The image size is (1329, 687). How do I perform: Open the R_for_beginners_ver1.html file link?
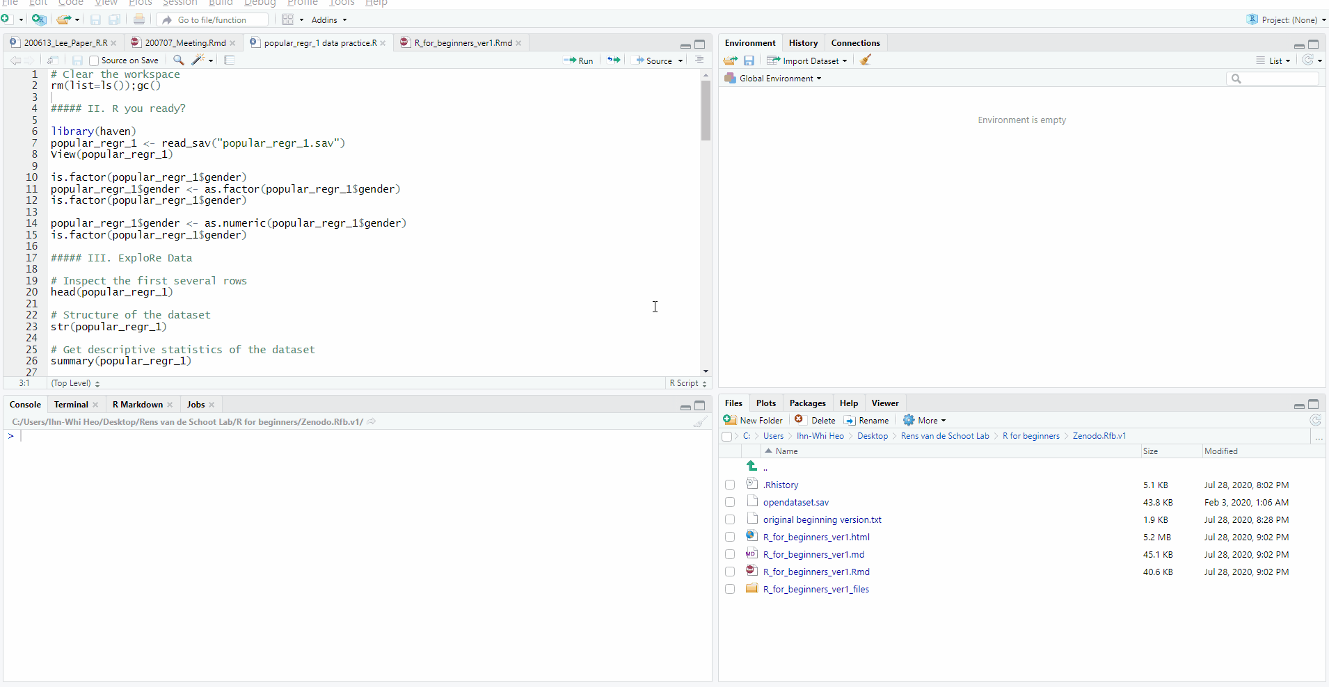(816, 537)
